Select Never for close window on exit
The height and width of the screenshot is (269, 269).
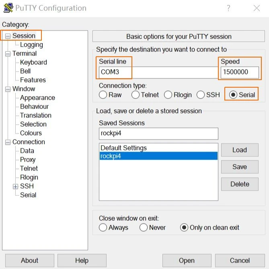pos(144,228)
